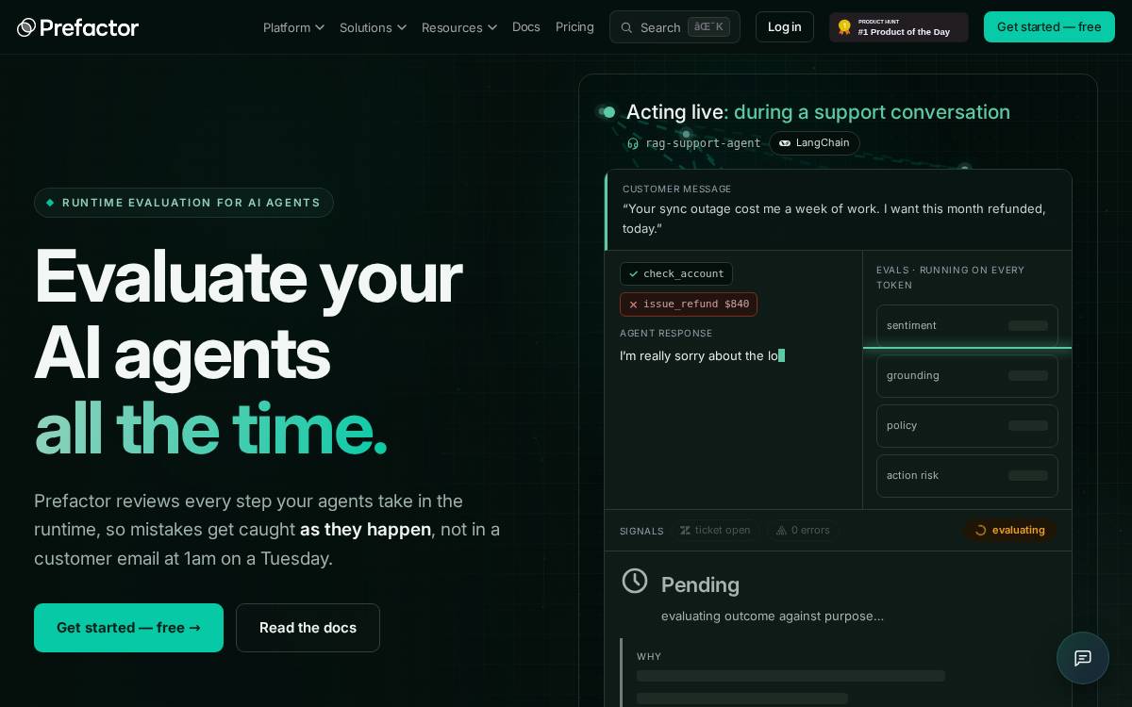Image resolution: width=1132 pixels, height=707 pixels.
Task: Click the checkmark icon on check_account
Action: click(x=633, y=274)
